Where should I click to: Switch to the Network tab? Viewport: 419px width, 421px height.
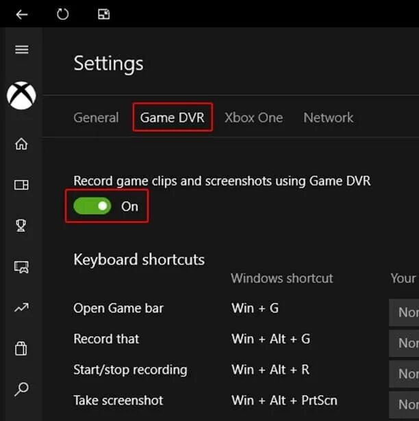click(x=329, y=118)
